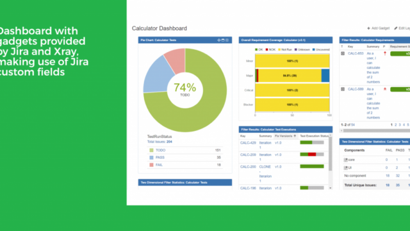Image resolution: width=410 pixels, height=231 pixels.
Task: Click the No component PASS count 32
Action: [398, 176]
